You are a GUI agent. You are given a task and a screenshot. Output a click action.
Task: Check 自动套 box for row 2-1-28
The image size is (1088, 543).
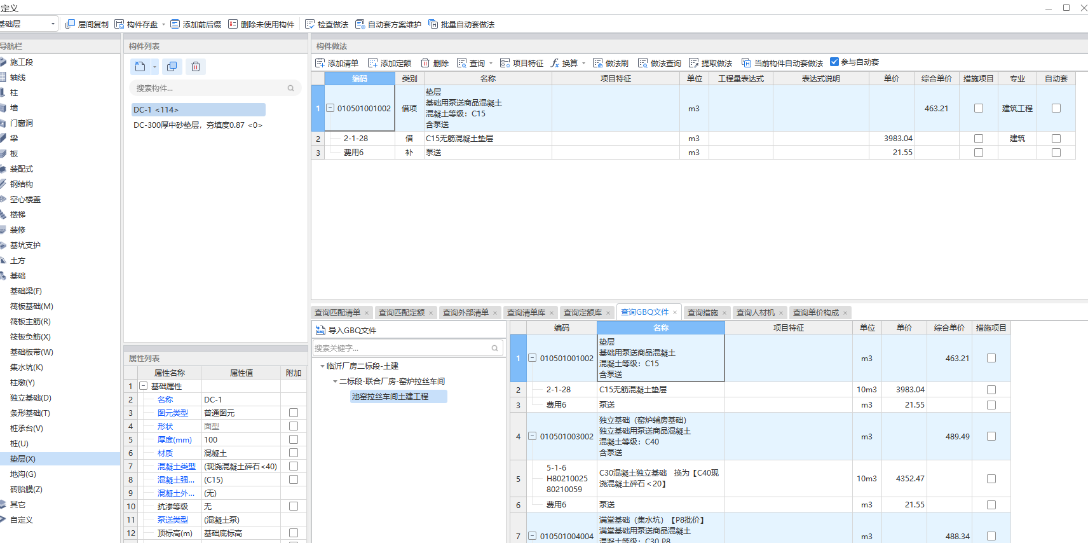[1056, 138]
